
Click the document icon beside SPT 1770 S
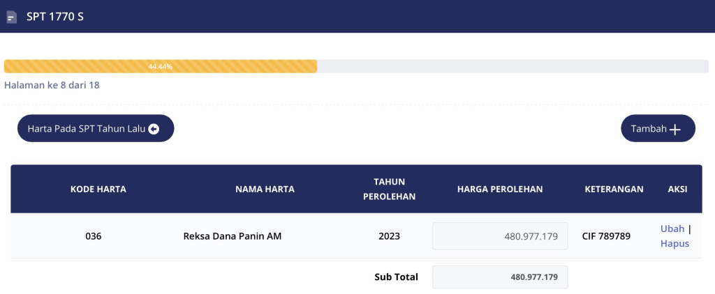coord(11,17)
